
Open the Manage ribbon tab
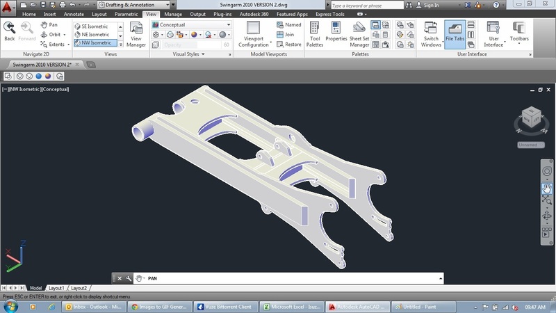coord(173,14)
